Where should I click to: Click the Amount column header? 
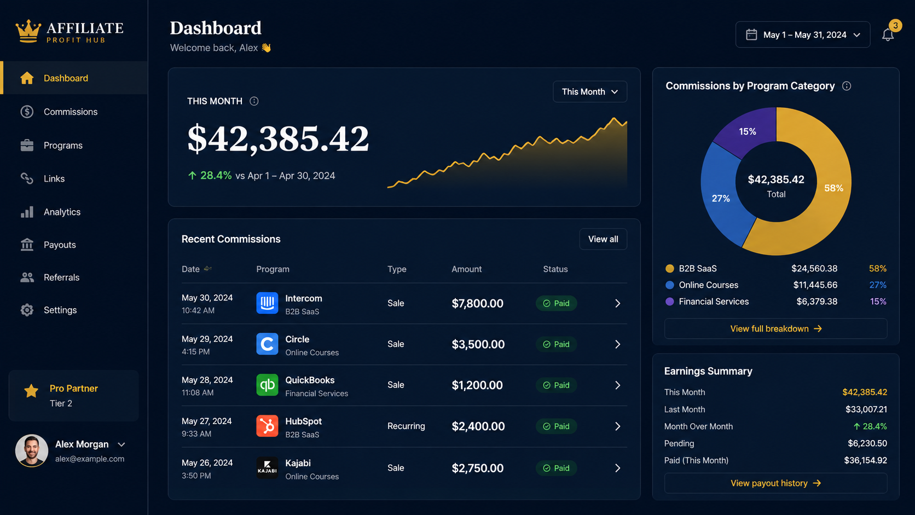coord(466,269)
